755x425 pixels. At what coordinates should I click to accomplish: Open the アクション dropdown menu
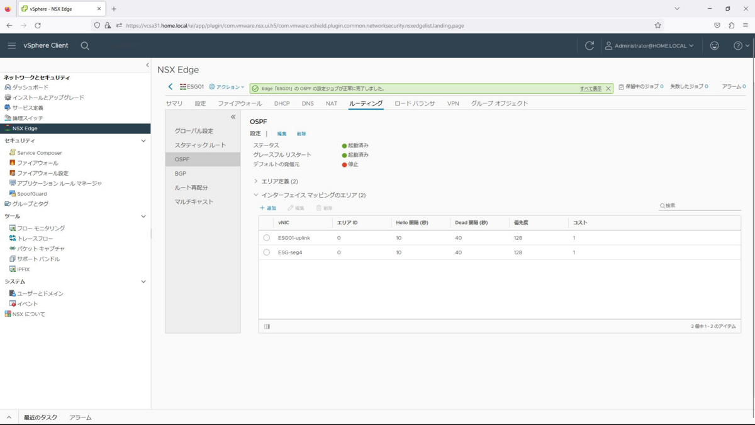tap(226, 87)
